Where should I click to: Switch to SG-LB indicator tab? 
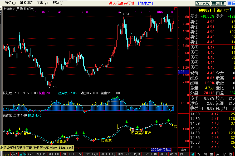point(163,154)
